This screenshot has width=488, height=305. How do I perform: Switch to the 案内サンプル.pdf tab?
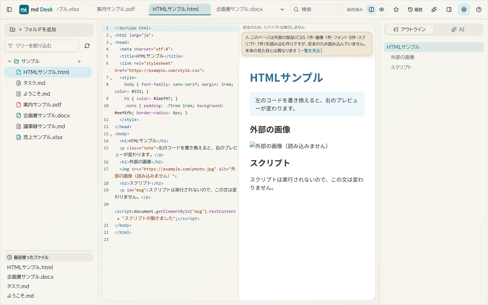click(116, 9)
